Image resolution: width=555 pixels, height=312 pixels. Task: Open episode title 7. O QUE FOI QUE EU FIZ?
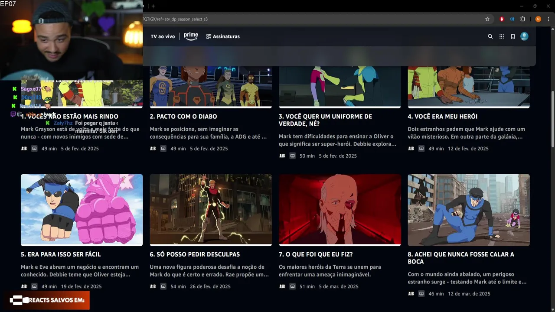click(x=316, y=254)
